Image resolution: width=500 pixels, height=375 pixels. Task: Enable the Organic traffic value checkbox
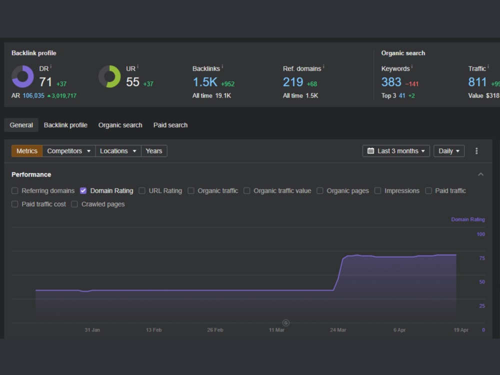point(247,190)
